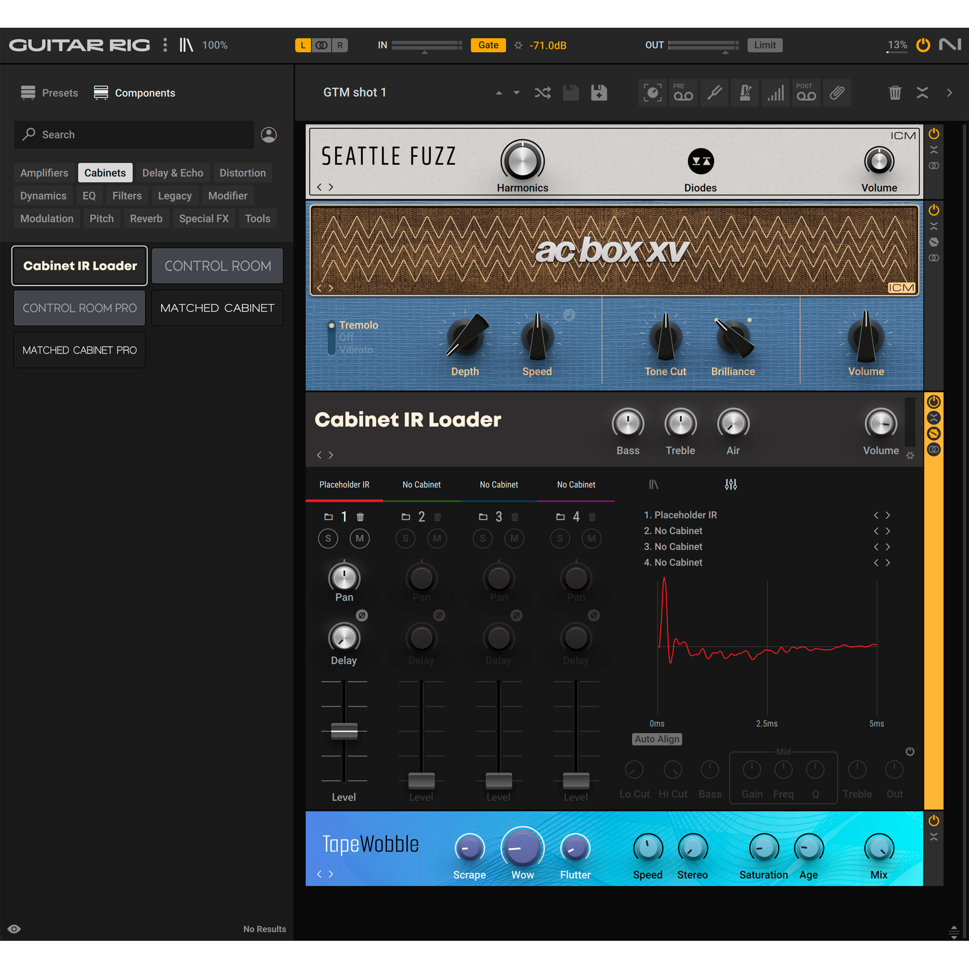Open the POST tapedeck
Viewport: 969px width, 969px height.
coord(806,92)
